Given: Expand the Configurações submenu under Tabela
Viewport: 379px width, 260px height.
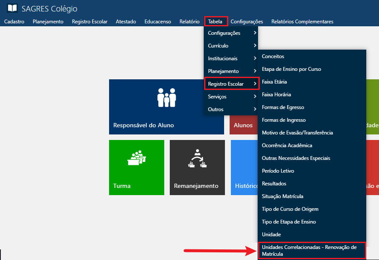Looking at the screenshot, I should pos(230,33).
